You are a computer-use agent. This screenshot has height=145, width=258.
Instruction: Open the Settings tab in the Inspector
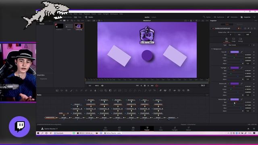240,39
